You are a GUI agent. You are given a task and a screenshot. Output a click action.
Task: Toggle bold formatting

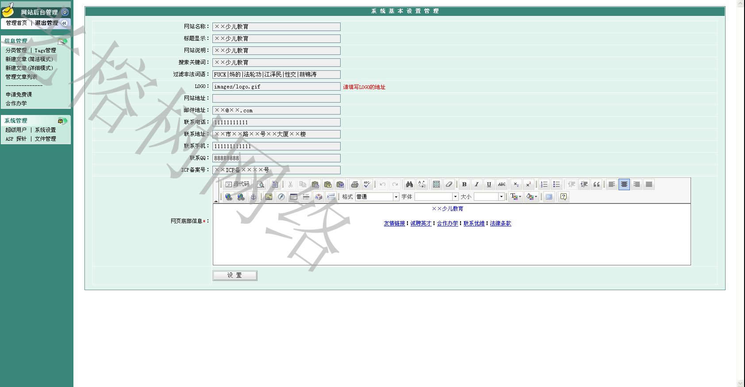click(x=464, y=184)
